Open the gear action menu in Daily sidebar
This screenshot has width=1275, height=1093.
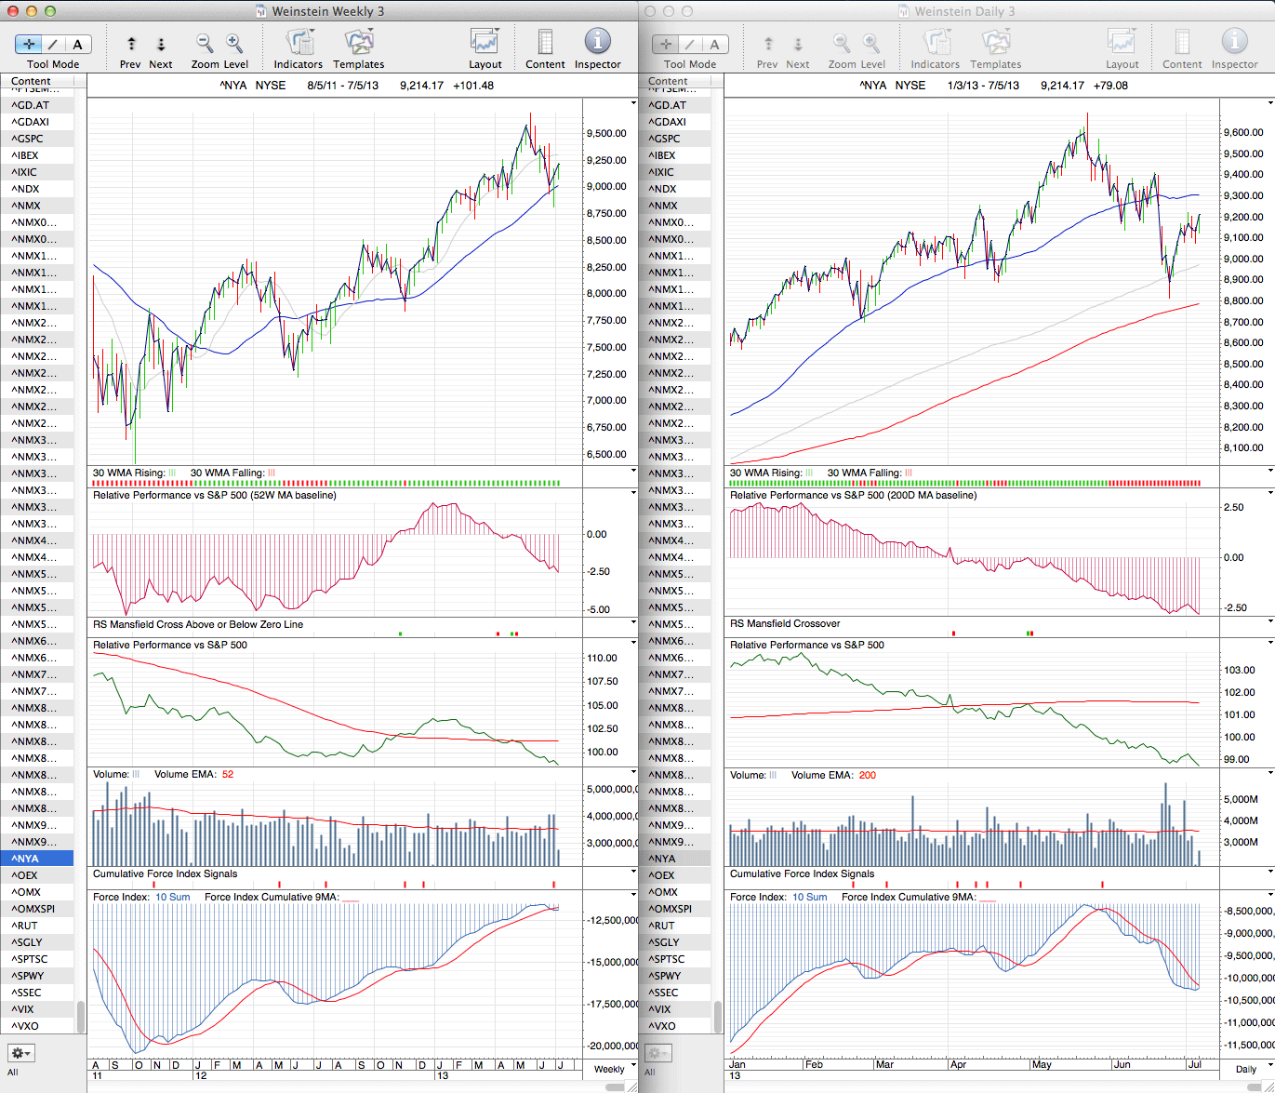tap(658, 1053)
